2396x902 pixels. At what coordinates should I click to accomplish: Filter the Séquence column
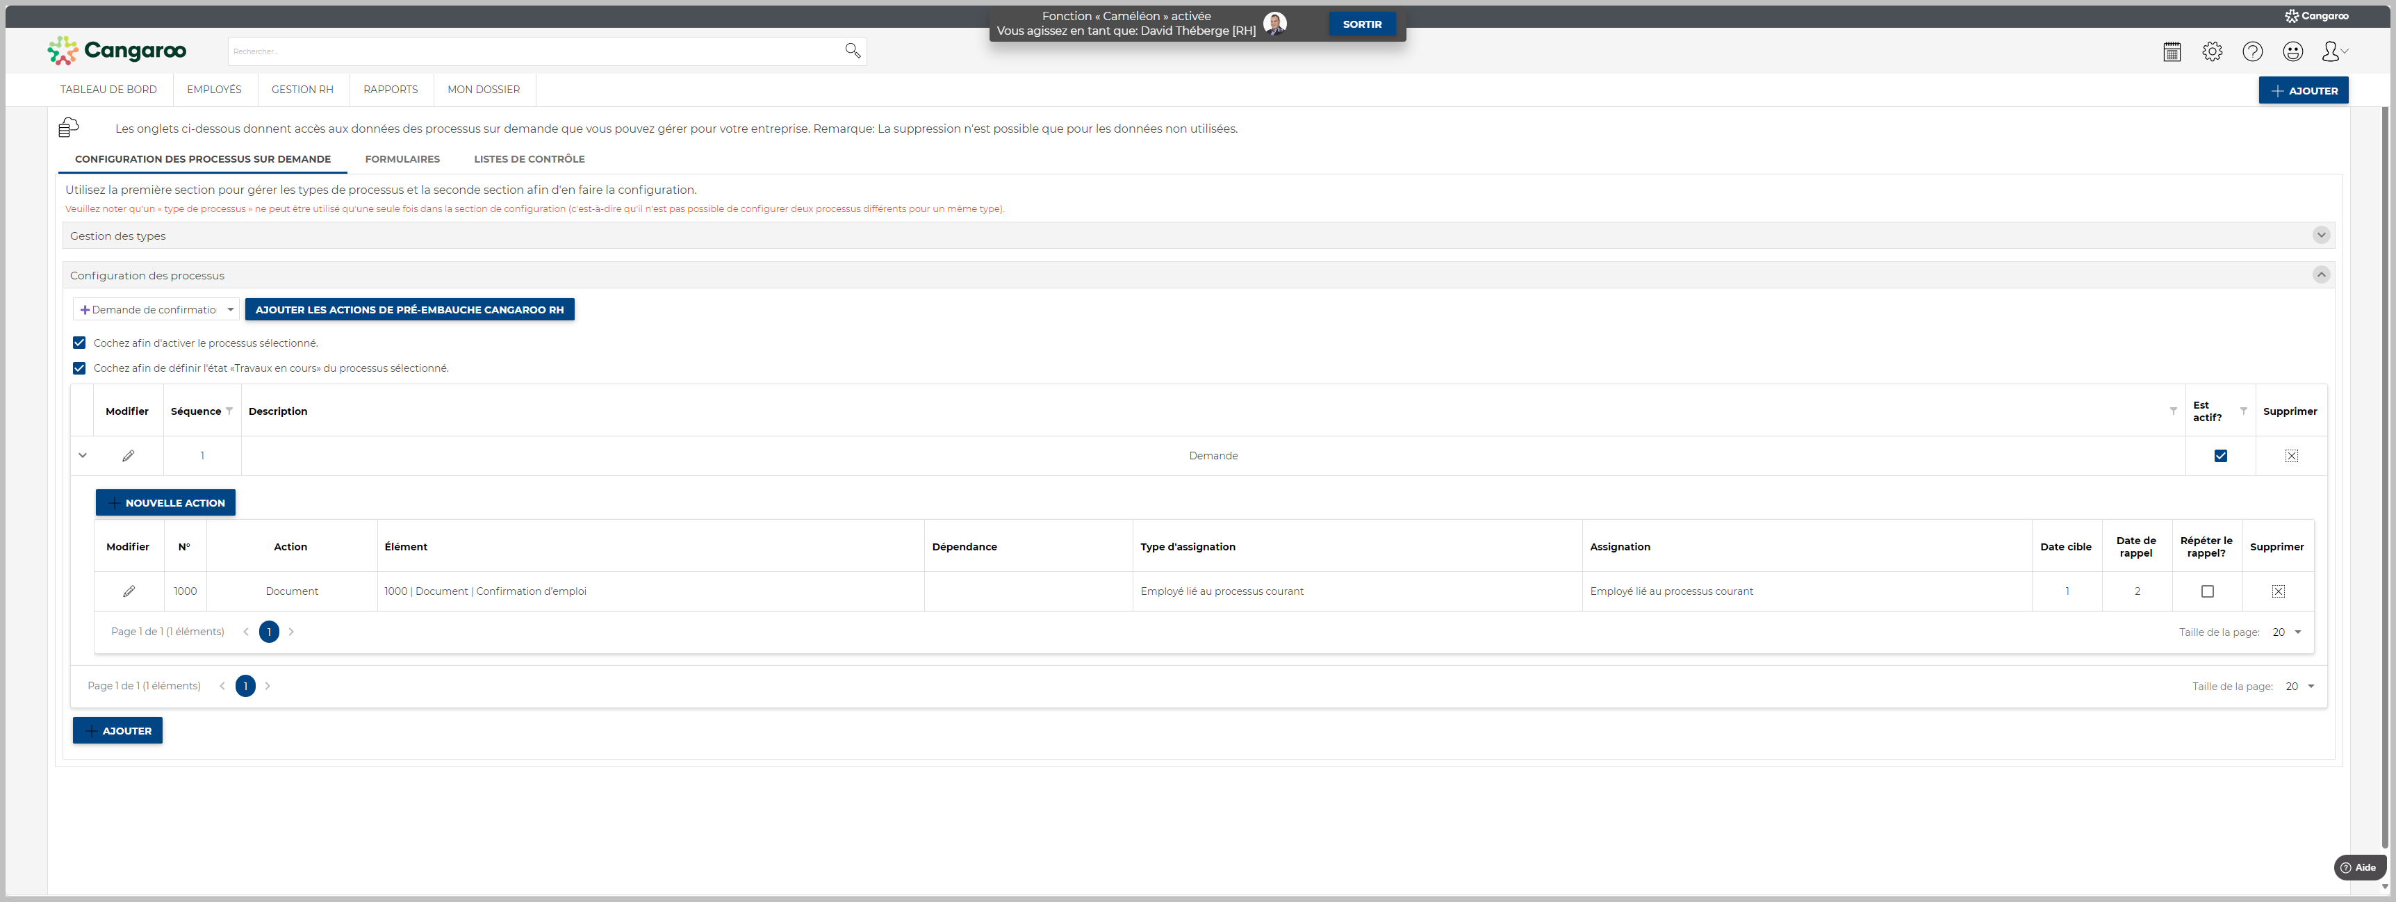[x=230, y=411]
